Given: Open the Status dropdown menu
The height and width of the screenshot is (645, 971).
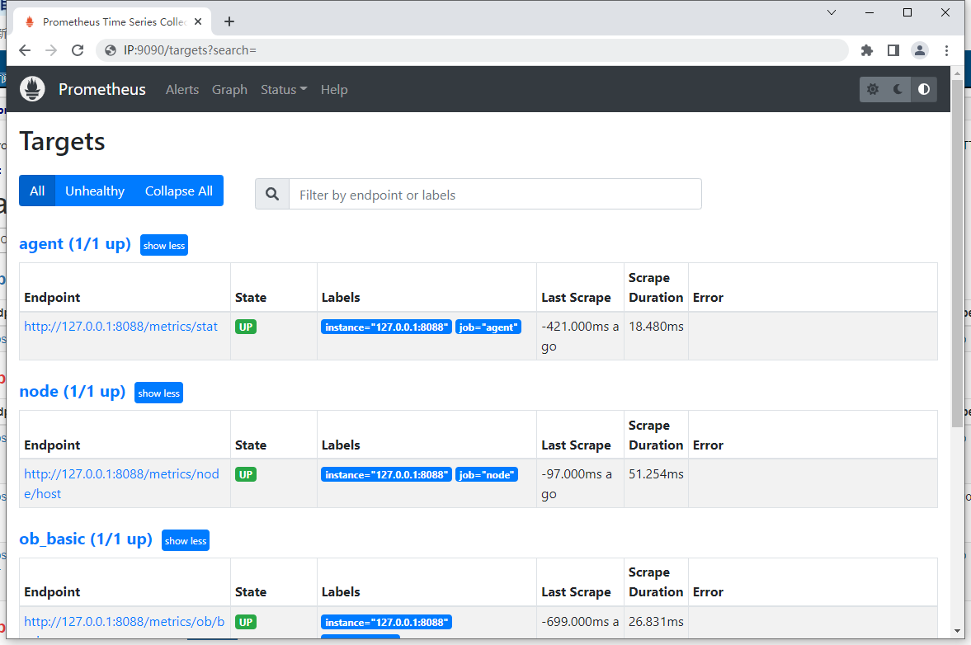Looking at the screenshot, I should coord(284,90).
